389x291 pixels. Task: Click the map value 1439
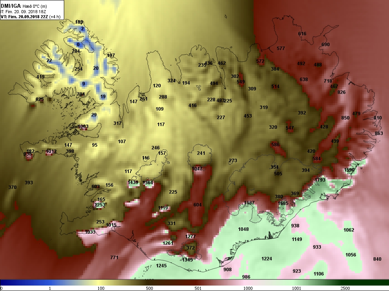[x=133, y=182]
